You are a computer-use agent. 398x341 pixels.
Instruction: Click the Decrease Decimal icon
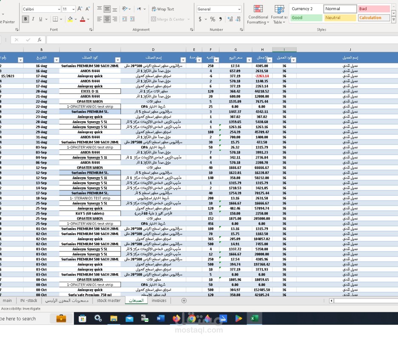238,19
